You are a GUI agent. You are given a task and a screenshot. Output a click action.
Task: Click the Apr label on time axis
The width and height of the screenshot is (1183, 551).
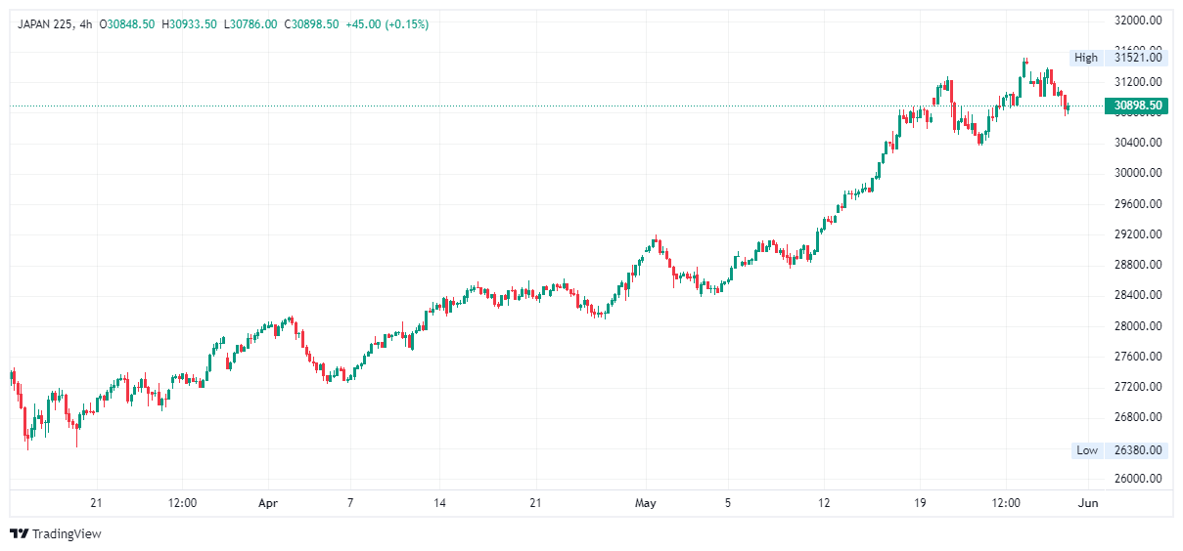click(268, 503)
